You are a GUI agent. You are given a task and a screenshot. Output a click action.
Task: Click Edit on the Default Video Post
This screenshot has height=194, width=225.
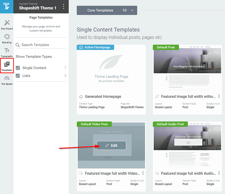click(x=111, y=146)
